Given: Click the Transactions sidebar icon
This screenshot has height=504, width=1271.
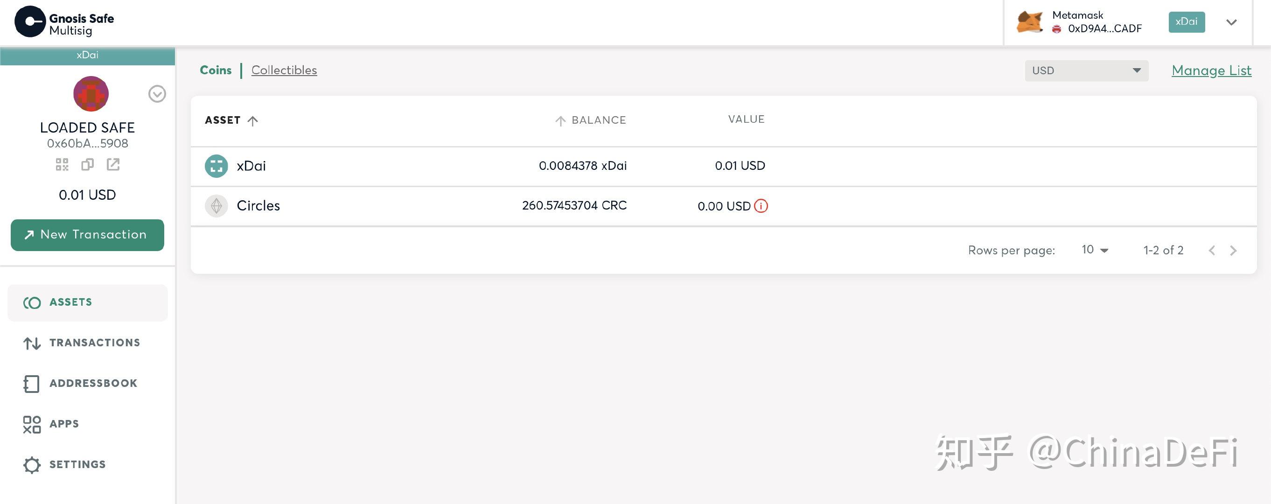Looking at the screenshot, I should tap(31, 342).
